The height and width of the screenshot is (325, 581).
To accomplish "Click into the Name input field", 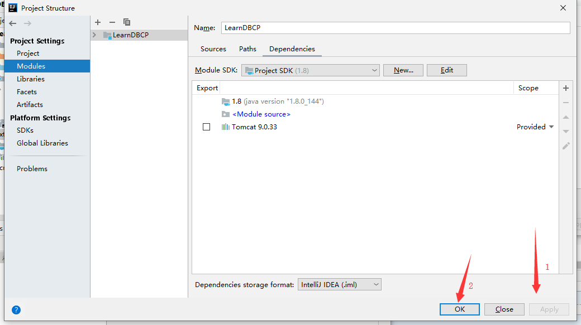I will (x=396, y=28).
